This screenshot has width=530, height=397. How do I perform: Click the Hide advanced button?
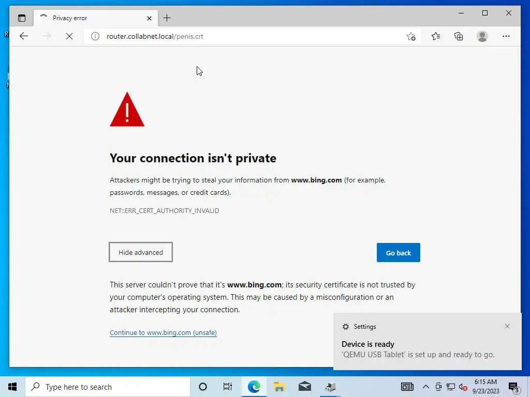(x=141, y=252)
